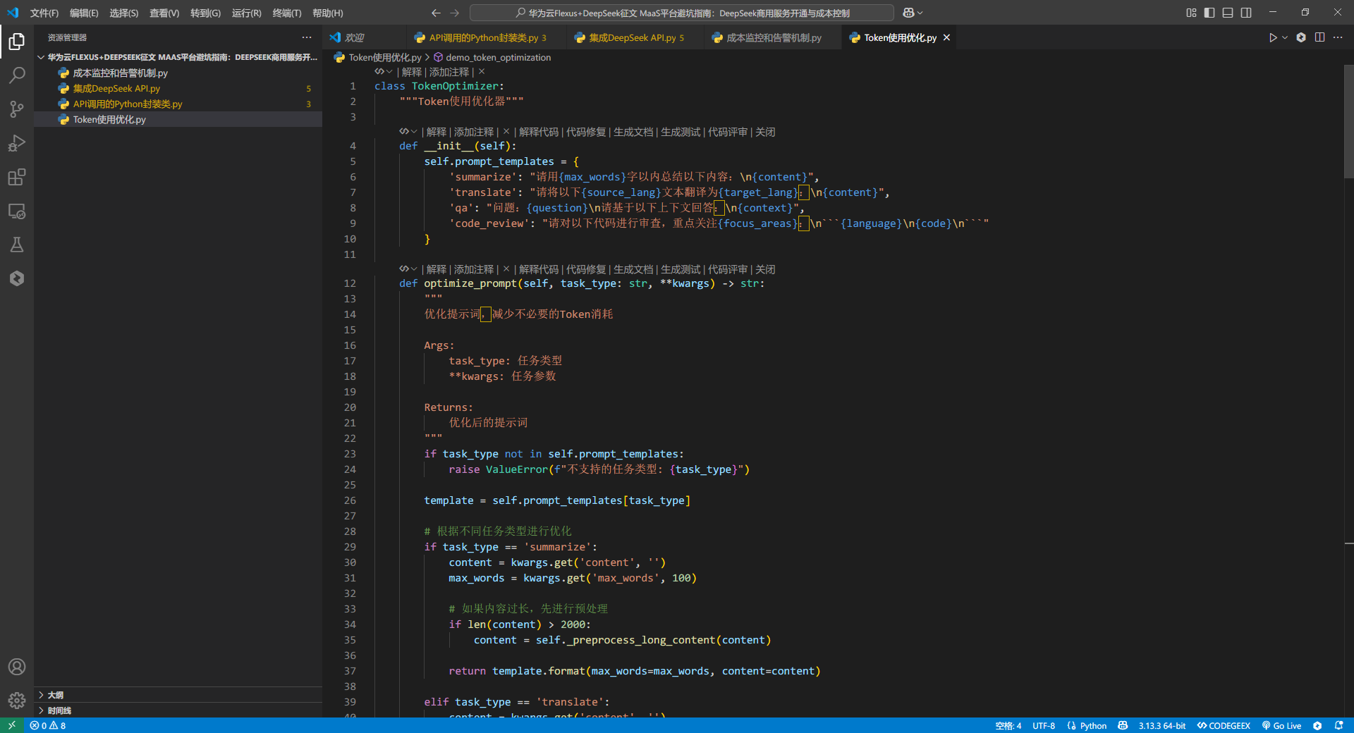Screen dimensions: 1354x733
Task: Change indentation setting 空格: 4
Action: (1008, 725)
